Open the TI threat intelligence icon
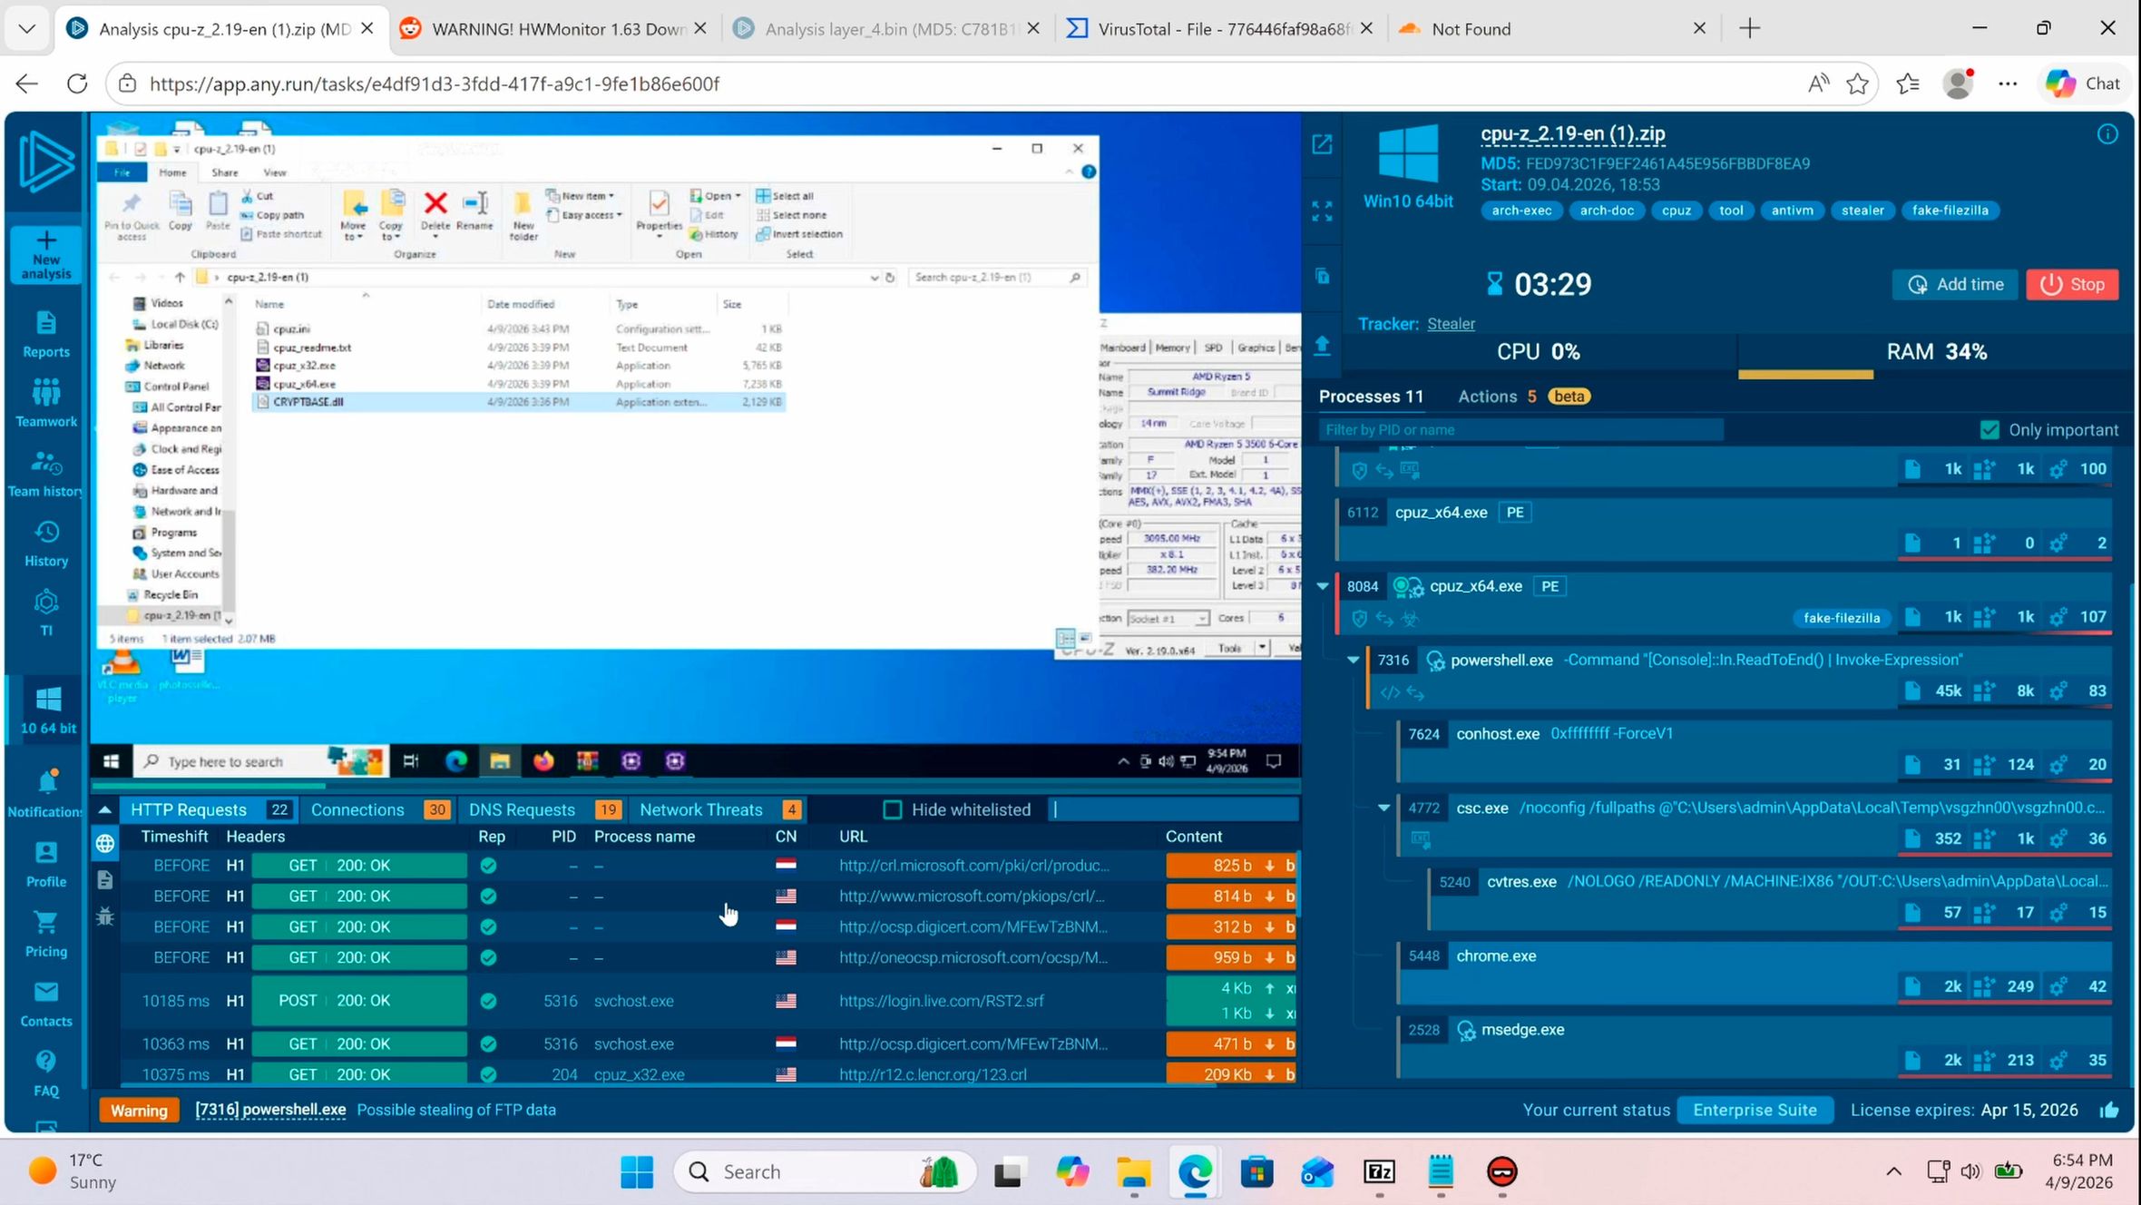This screenshot has height=1205, width=2141. (x=46, y=612)
